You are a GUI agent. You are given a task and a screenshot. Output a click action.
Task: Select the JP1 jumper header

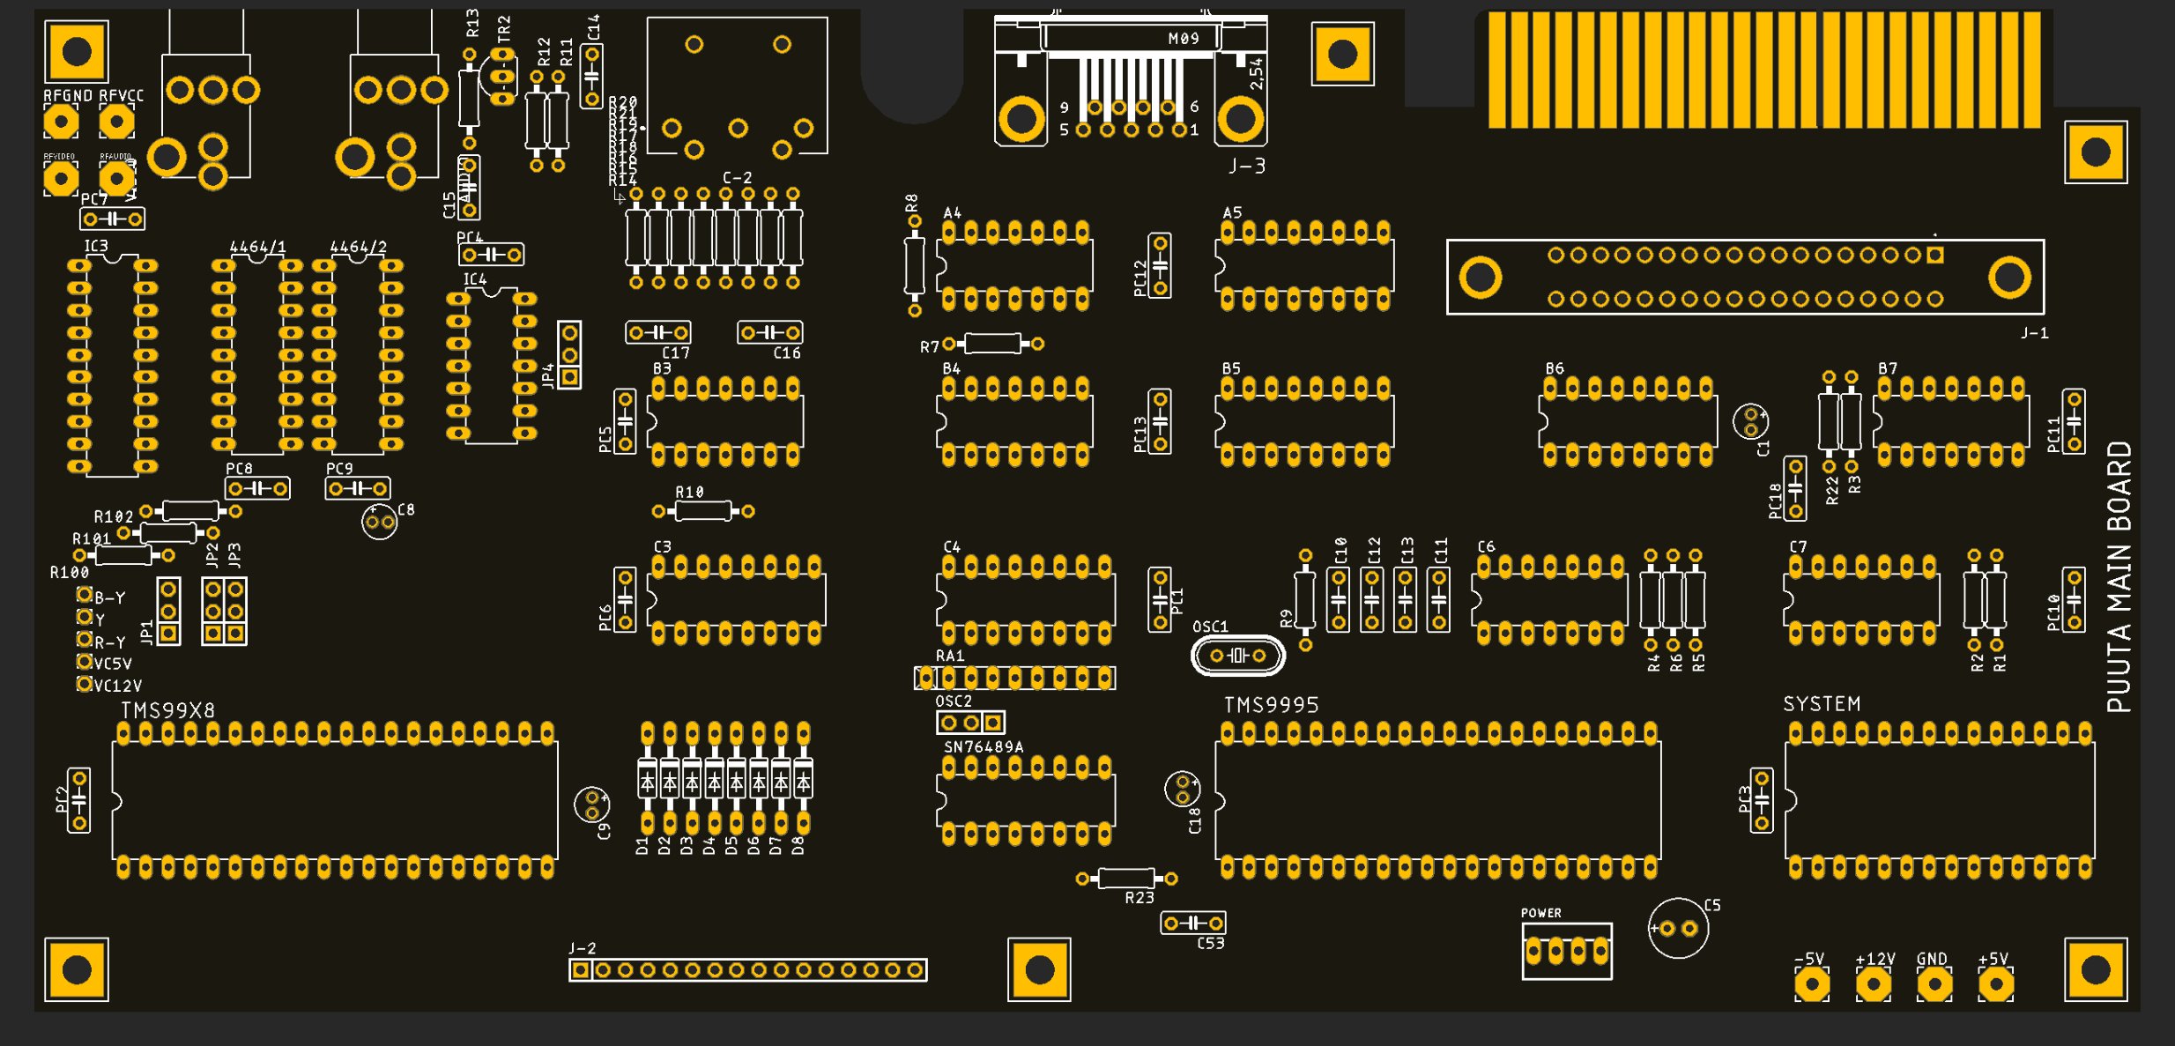168,611
